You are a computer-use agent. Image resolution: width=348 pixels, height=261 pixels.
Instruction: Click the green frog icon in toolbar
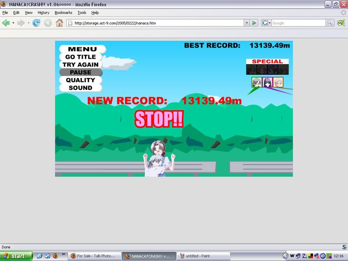tap(341, 23)
